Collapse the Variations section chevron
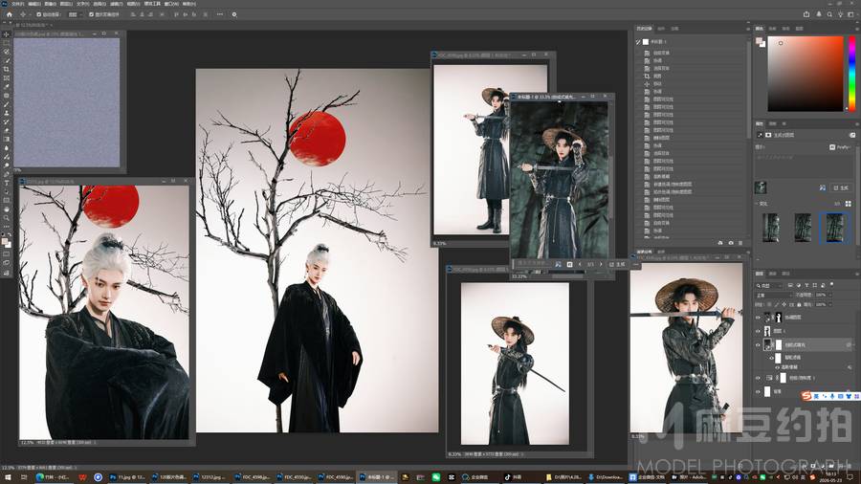This screenshot has width=861, height=484. point(757,204)
